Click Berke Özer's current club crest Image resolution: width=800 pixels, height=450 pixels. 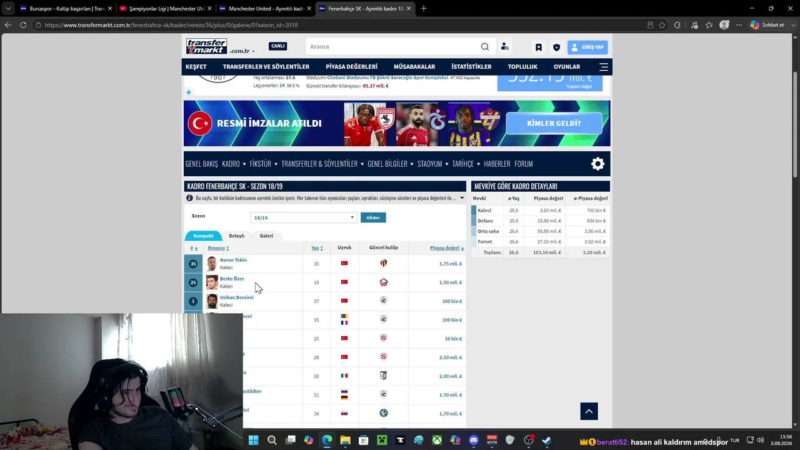pos(384,282)
